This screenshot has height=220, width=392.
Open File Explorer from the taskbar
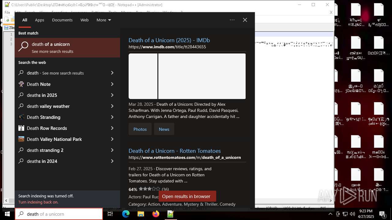click(141, 214)
